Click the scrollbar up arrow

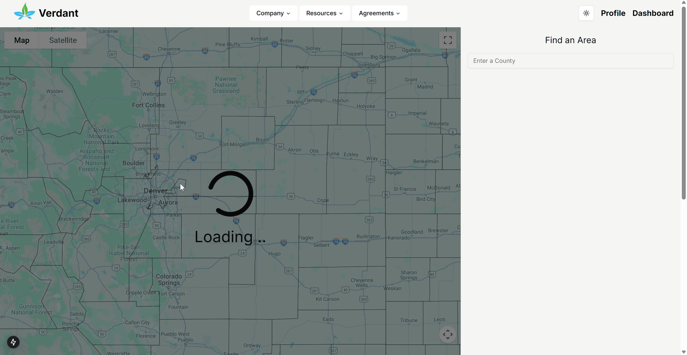pyautogui.click(x=683, y=3)
